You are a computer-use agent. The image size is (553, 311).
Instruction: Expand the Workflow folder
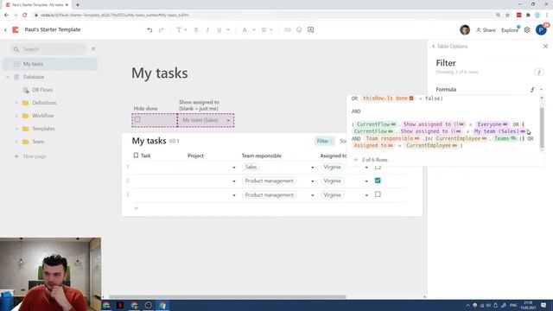click(16, 116)
